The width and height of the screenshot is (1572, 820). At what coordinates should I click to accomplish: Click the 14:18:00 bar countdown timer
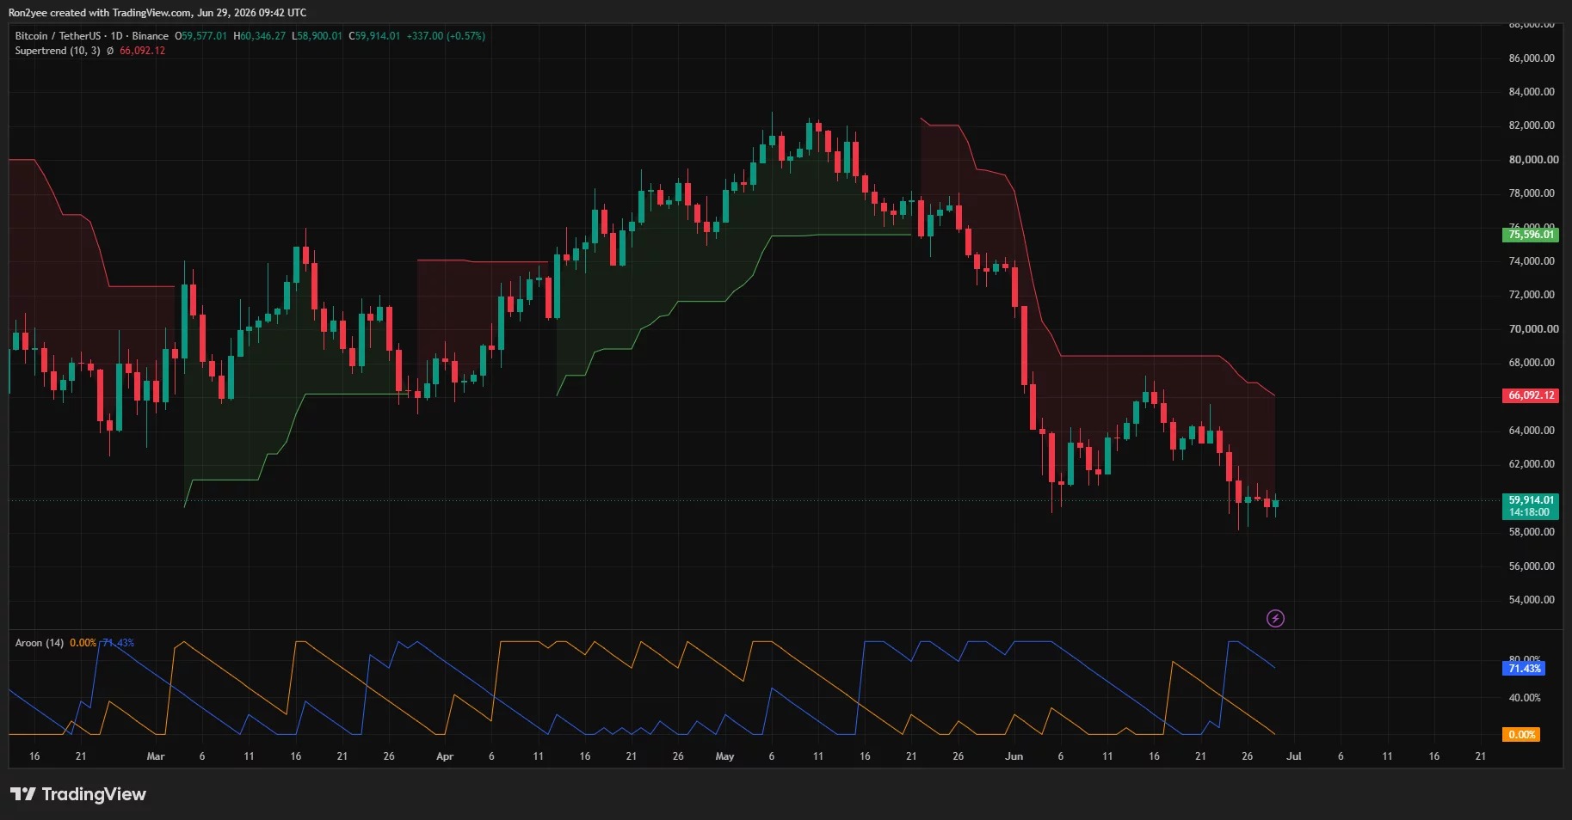[x=1529, y=512]
